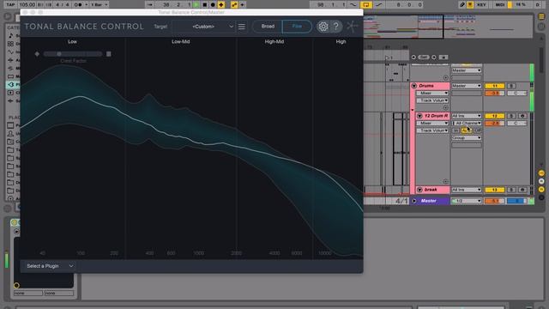
Task: Open the quantization 1 Bar dropdown
Action: pos(100,5)
